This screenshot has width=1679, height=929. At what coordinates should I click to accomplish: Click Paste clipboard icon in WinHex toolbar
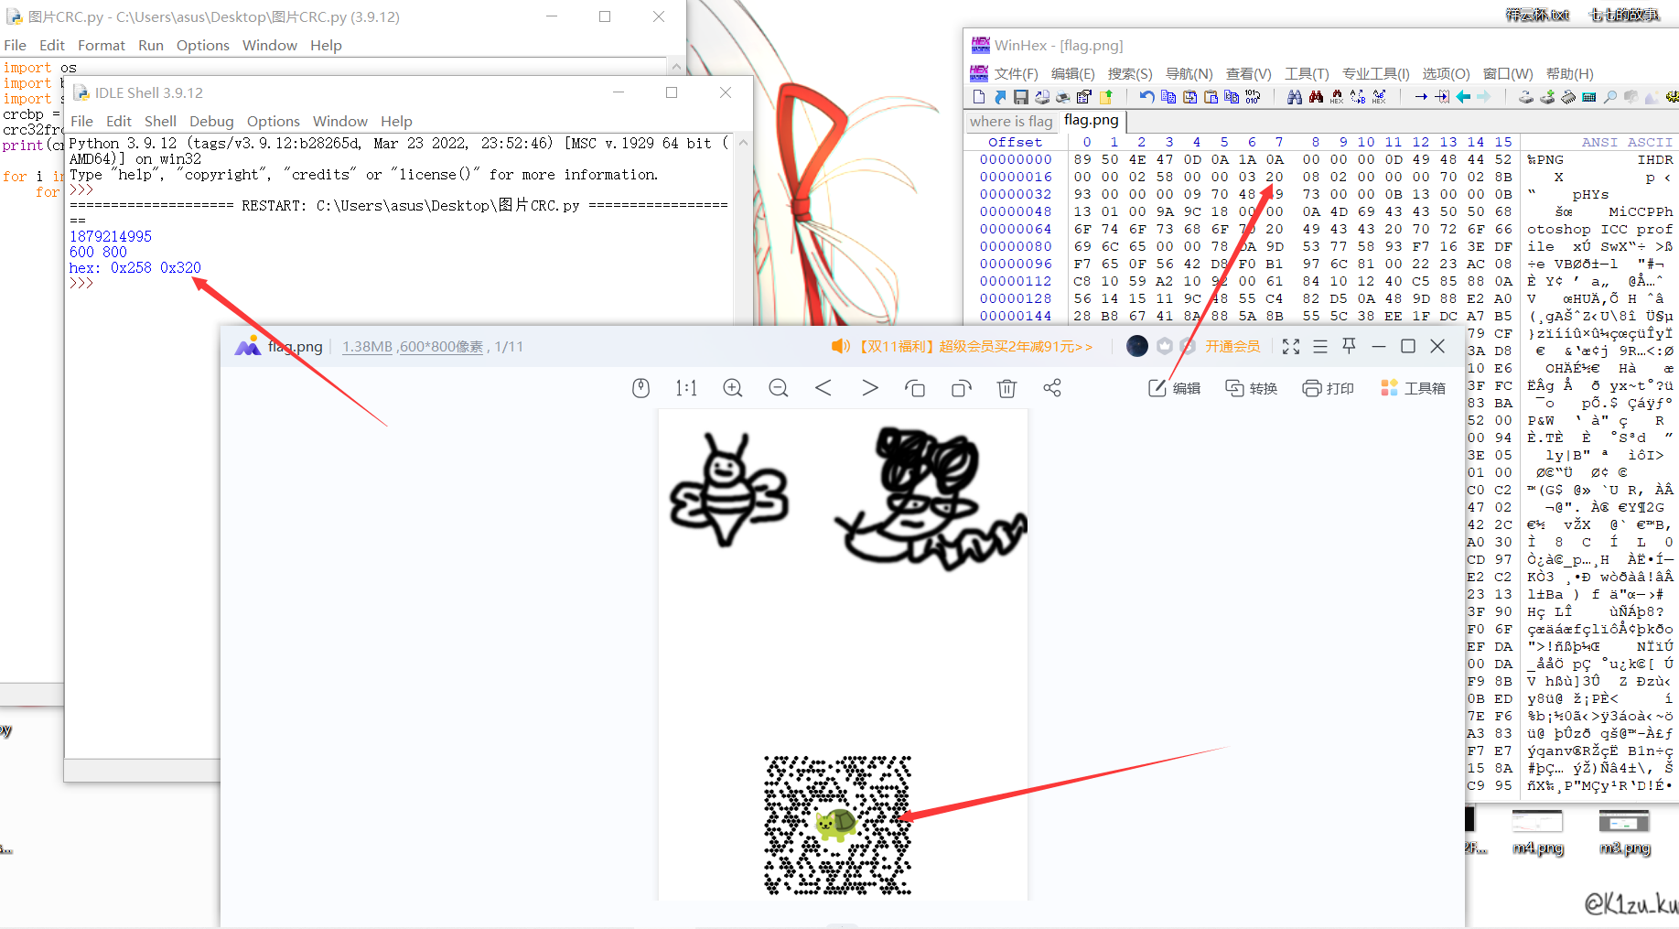click(1211, 97)
